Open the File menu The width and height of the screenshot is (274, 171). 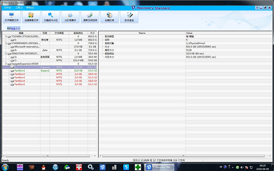(x=7, y=8)
